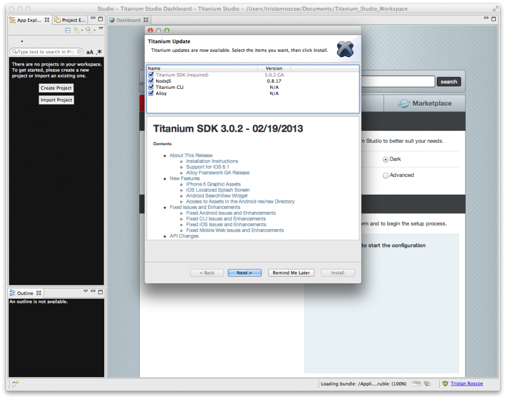Clear the project search field
Screen dimensions: 506x399
[x=79, y=52]
